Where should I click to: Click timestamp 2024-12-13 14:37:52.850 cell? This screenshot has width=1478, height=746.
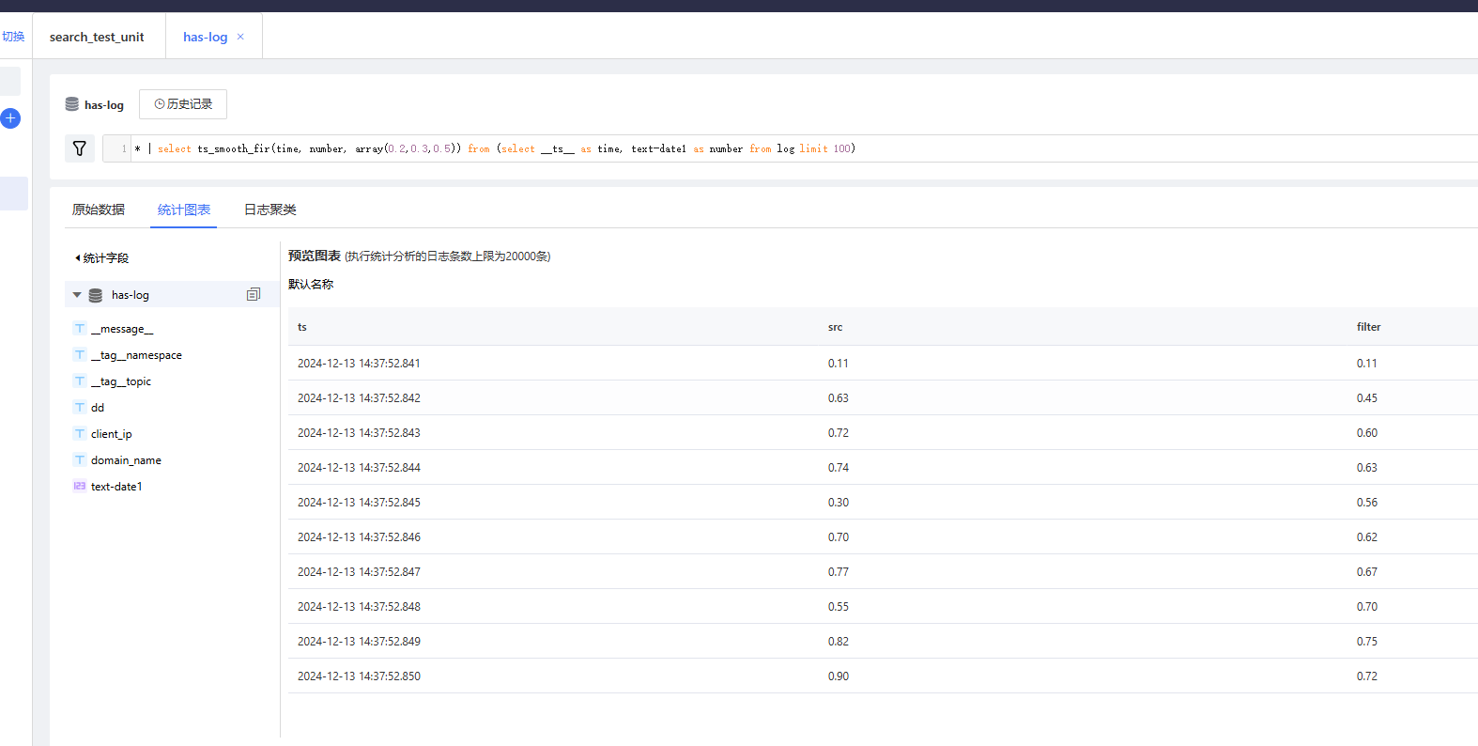click(359, 676)
